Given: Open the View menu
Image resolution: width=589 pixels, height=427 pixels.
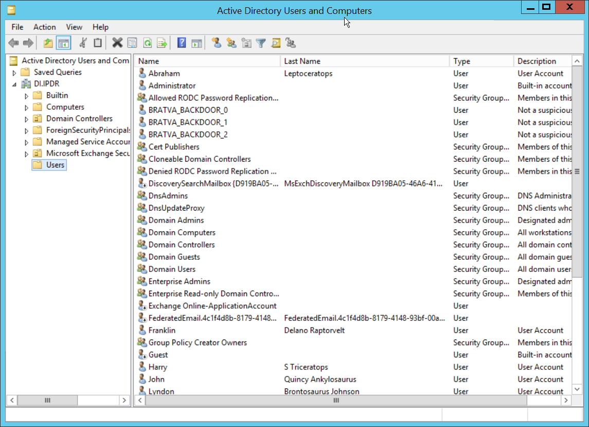Looking at the screenshot, I should [74, 27].
